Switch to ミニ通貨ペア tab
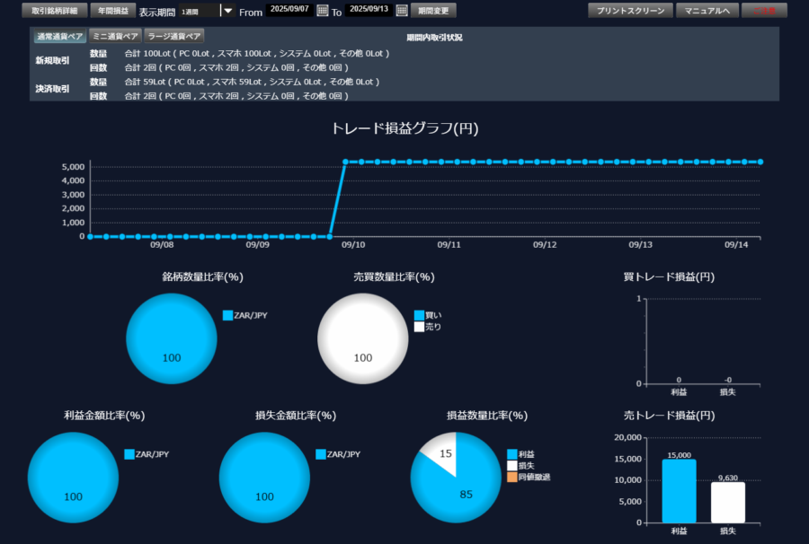809x544 pixels. coord(116,36)
